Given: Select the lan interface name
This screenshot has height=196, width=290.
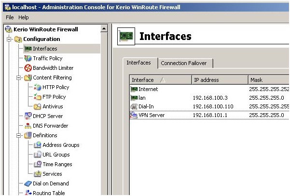Looking at the screenshot, I should point(142,98).
